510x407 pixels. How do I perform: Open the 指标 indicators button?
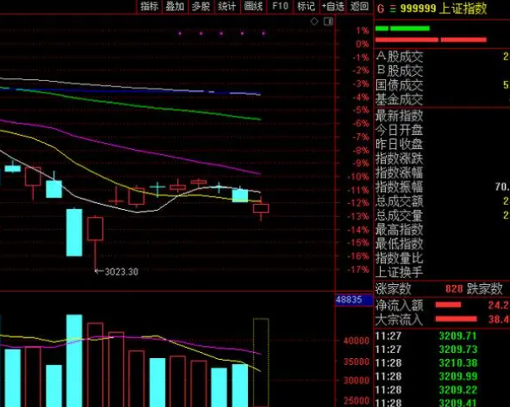(x=149, y=6)
